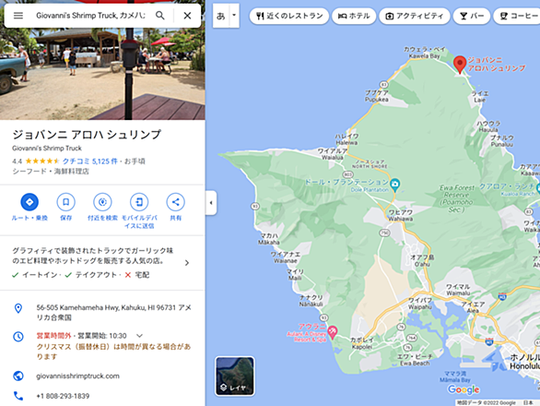The height and width of the screenshot is (406, 540).
Task: Open the レイヤ layers thumbnail
Action: coord(235,376)
